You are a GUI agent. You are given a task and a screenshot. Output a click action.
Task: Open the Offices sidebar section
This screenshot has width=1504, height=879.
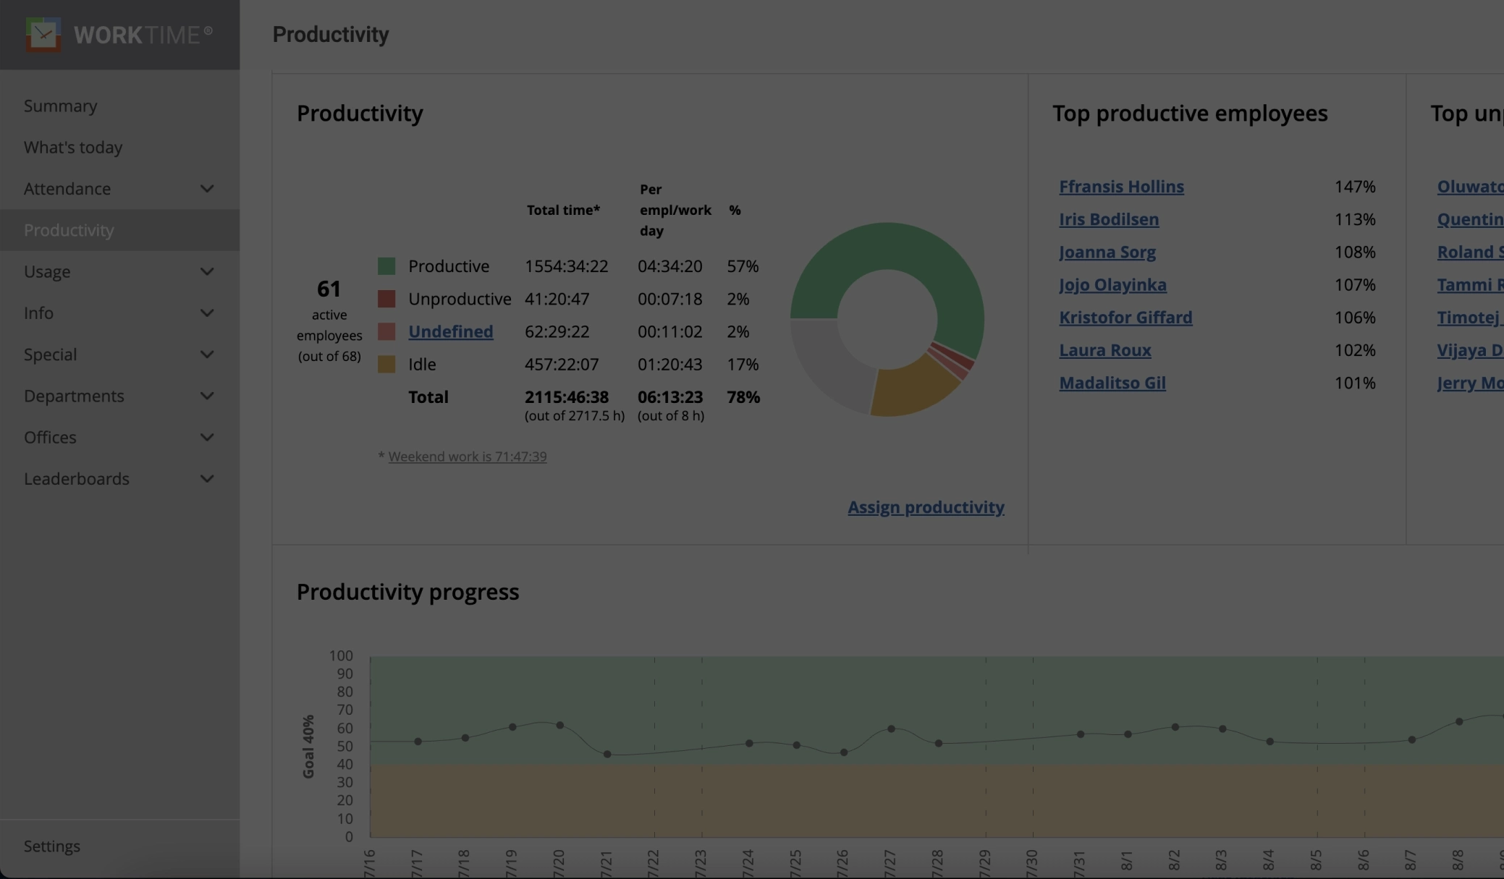click(x=50, y=437)
